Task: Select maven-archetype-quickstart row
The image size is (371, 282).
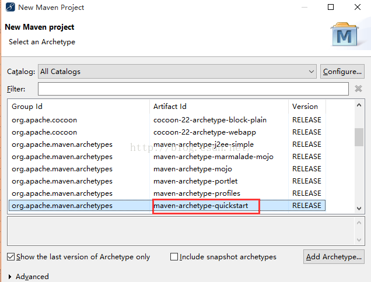Action: click(x=167, y=206)
